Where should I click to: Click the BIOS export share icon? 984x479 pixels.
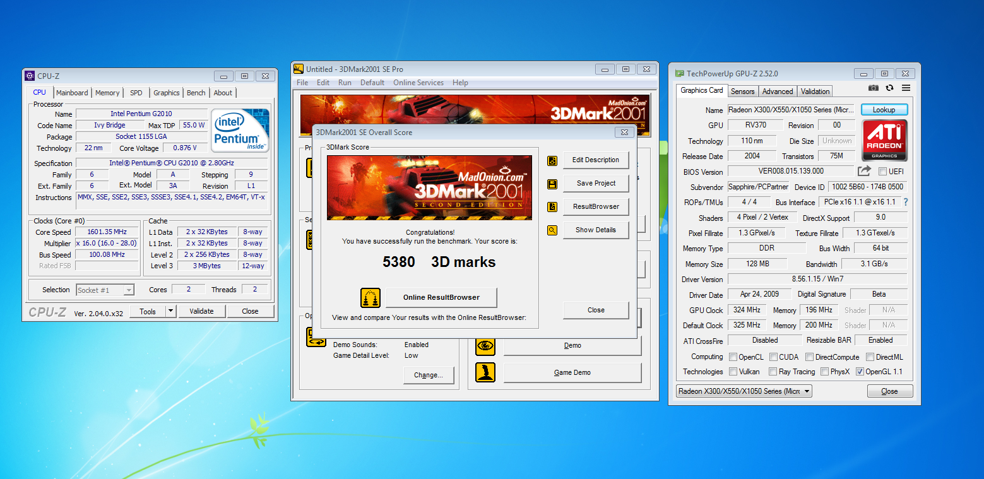[x=864, y=171]
